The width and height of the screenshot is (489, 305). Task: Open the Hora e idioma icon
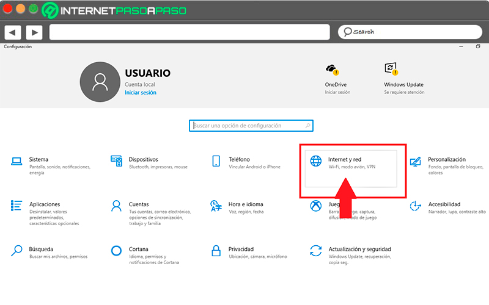(x=216, y=206)
